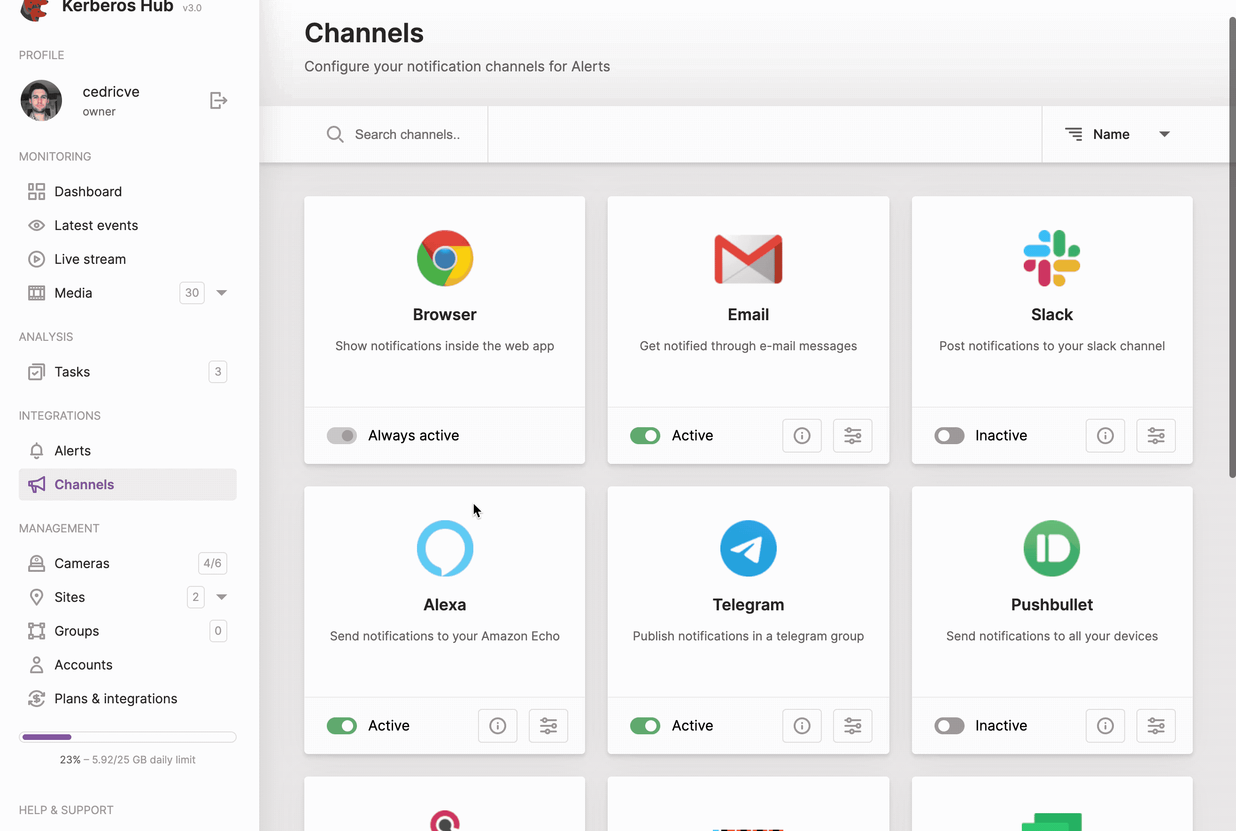Select Plans & integrations
This screenshot has height=831, width=1236.
click(x=116, y=699)
